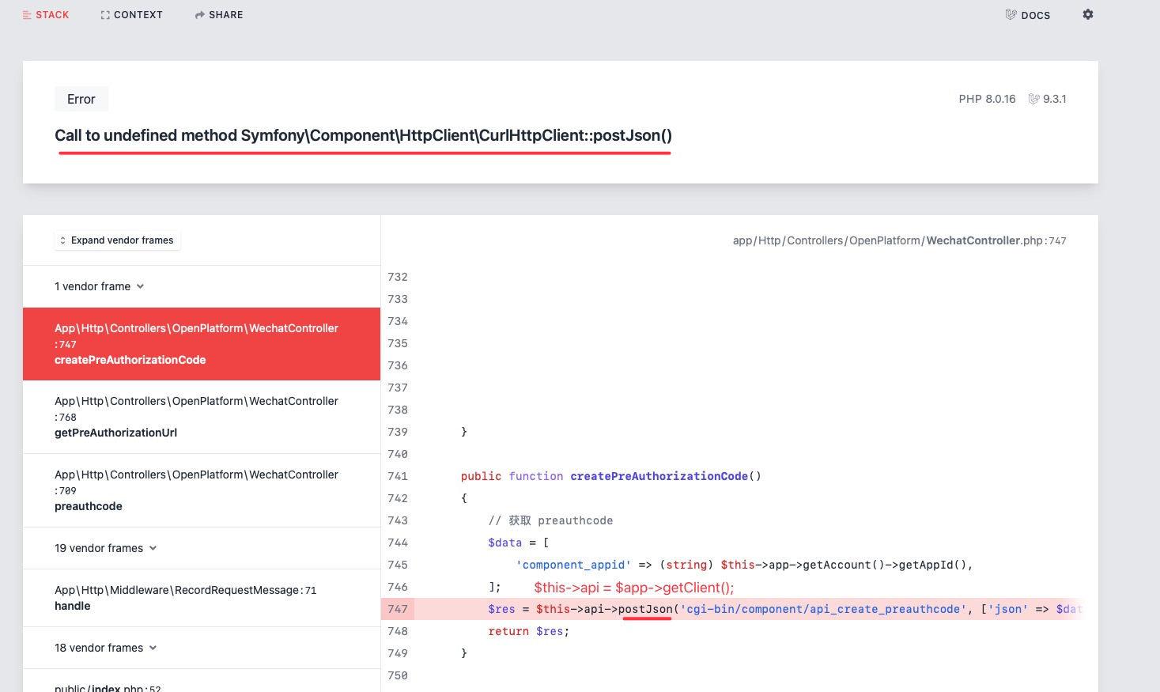Select RecordRequestMessage handle frame
The height and width of the screenshot is (692, 1160).
202,598
